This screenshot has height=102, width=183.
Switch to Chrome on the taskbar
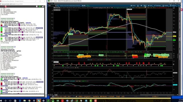(29, 101)
